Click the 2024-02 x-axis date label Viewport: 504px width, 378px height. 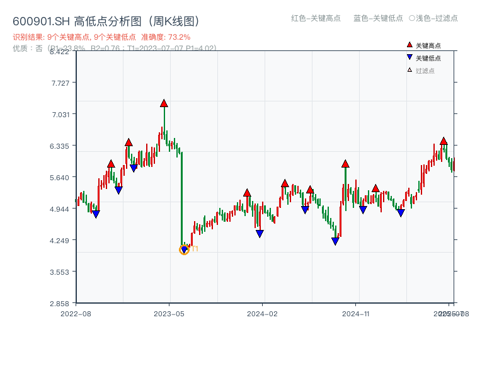pyautogui.click(x=262, y=314)
